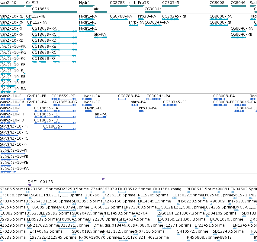Select transcript label GstE13-RA
257x242 pixels.
[x=37, y=22]
